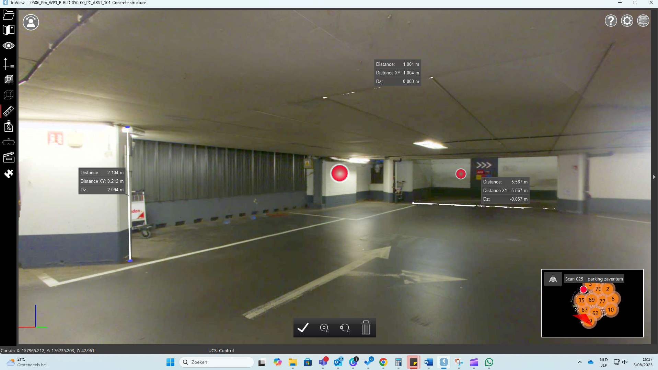Image resolution: width=658 pixels, height=370 pixels.
Task: Click the large red scan marker
Action: tap(339, 173)
